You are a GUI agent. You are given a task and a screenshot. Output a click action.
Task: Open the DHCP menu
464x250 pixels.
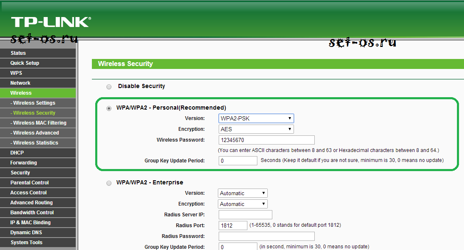[38, 153]
